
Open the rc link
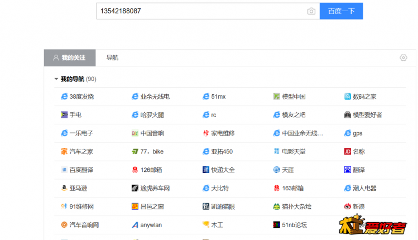[x=214, y=115]
